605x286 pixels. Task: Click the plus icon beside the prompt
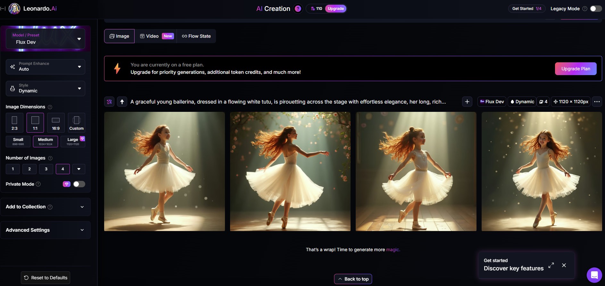[467, 102]
